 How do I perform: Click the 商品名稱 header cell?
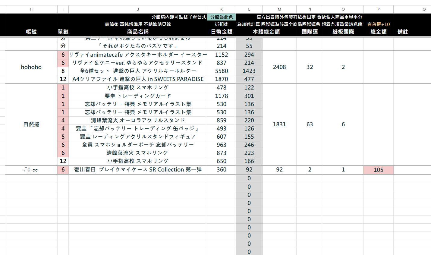point(138,32)
